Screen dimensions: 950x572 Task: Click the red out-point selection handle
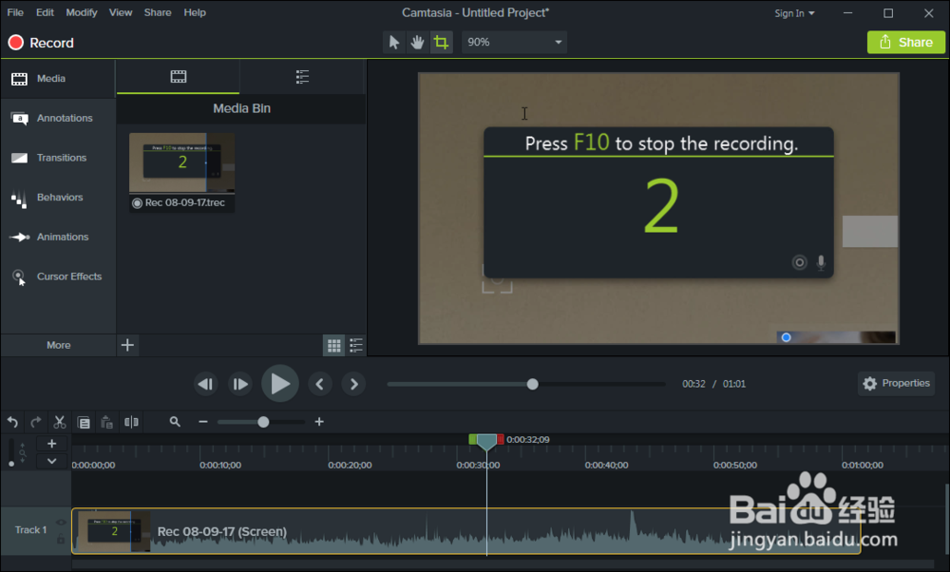[x=501, y=439]
